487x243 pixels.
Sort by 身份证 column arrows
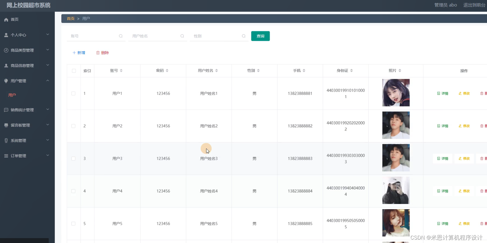pyautogui.click(x=351, y=71)
